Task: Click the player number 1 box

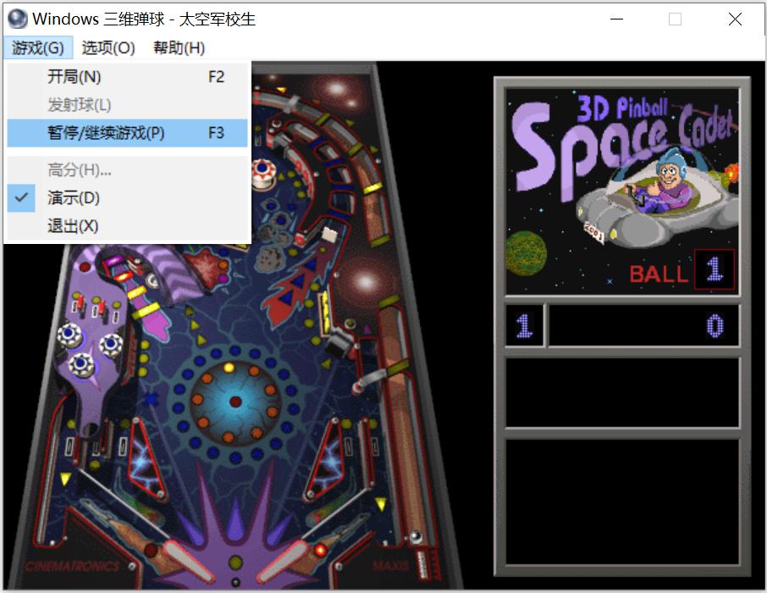Action: [x=524, y=325]
